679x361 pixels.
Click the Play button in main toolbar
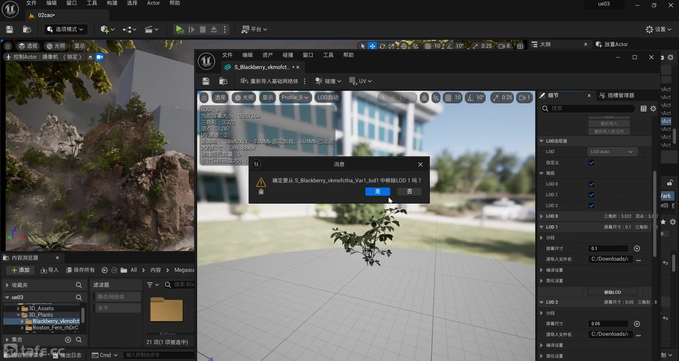point(179,29)
